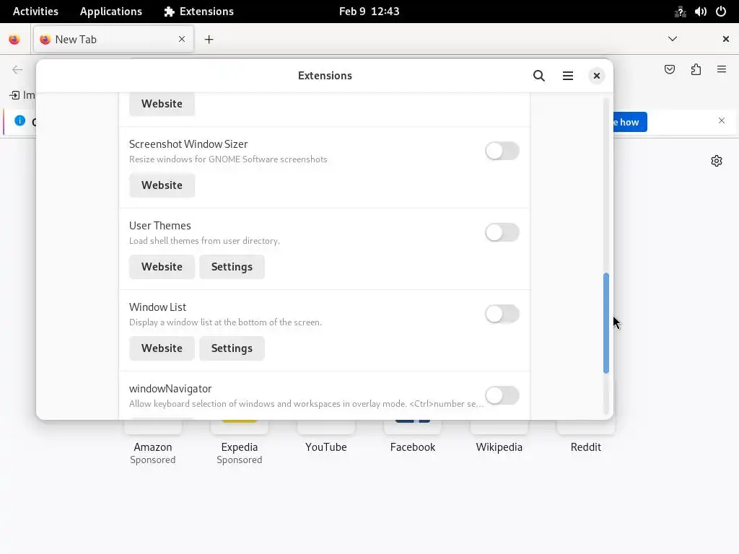Click 'Resize windows for GNOME Software screenshots' text

pos(228,159)
